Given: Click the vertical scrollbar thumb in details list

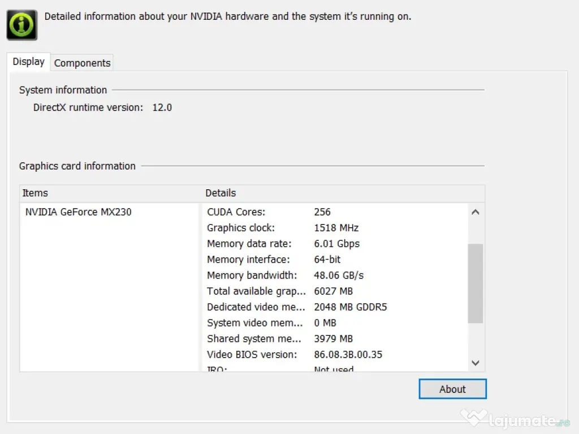Looking at the screenshot, I should (476, 283).
